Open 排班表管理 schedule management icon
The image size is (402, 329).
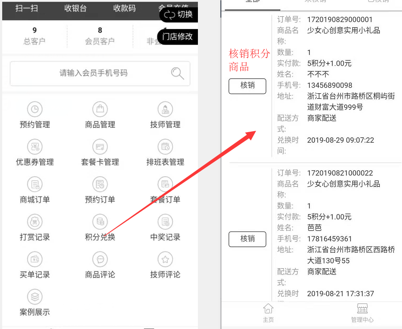(x=165, y=147)
